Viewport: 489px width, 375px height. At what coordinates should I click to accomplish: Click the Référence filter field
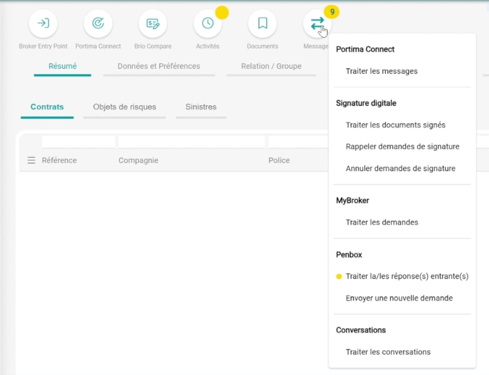[78, 142]
